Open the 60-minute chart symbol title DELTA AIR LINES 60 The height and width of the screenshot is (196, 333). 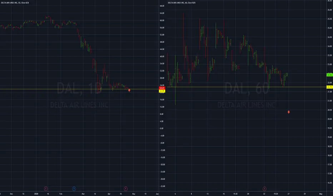pos(182,3)
